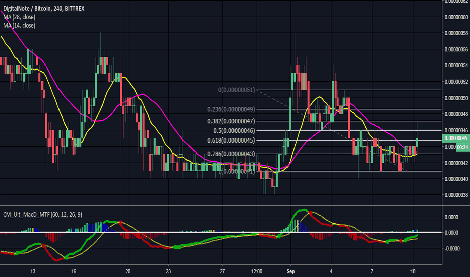Click the 0.00000056 price axis label
This screenshot has width=470, height=277.
456,49
